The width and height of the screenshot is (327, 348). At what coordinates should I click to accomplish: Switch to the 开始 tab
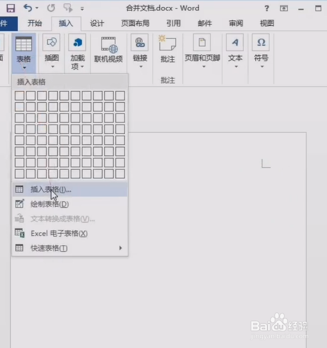[34, 23]
